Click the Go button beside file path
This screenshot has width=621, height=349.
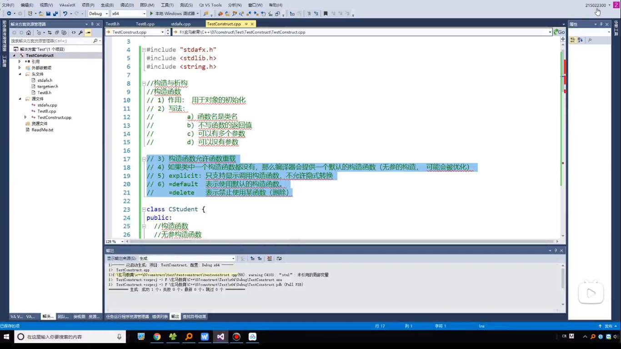[x=559, y=32]
